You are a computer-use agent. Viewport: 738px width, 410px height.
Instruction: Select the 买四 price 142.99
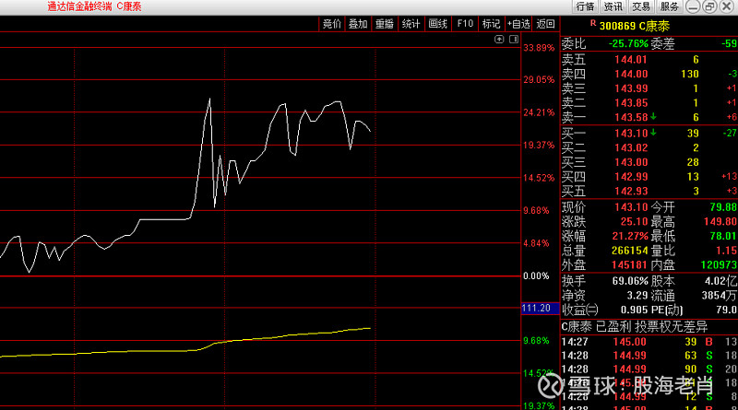coord(631,177)
